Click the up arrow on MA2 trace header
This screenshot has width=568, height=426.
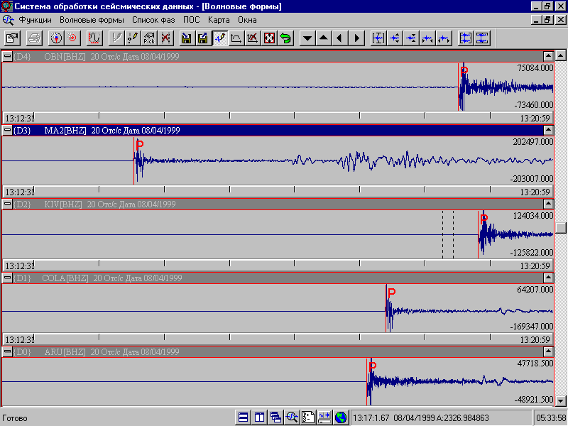548,130
